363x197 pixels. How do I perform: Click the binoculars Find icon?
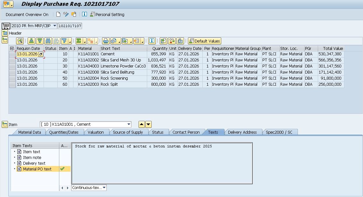click(x=48, y=41)
